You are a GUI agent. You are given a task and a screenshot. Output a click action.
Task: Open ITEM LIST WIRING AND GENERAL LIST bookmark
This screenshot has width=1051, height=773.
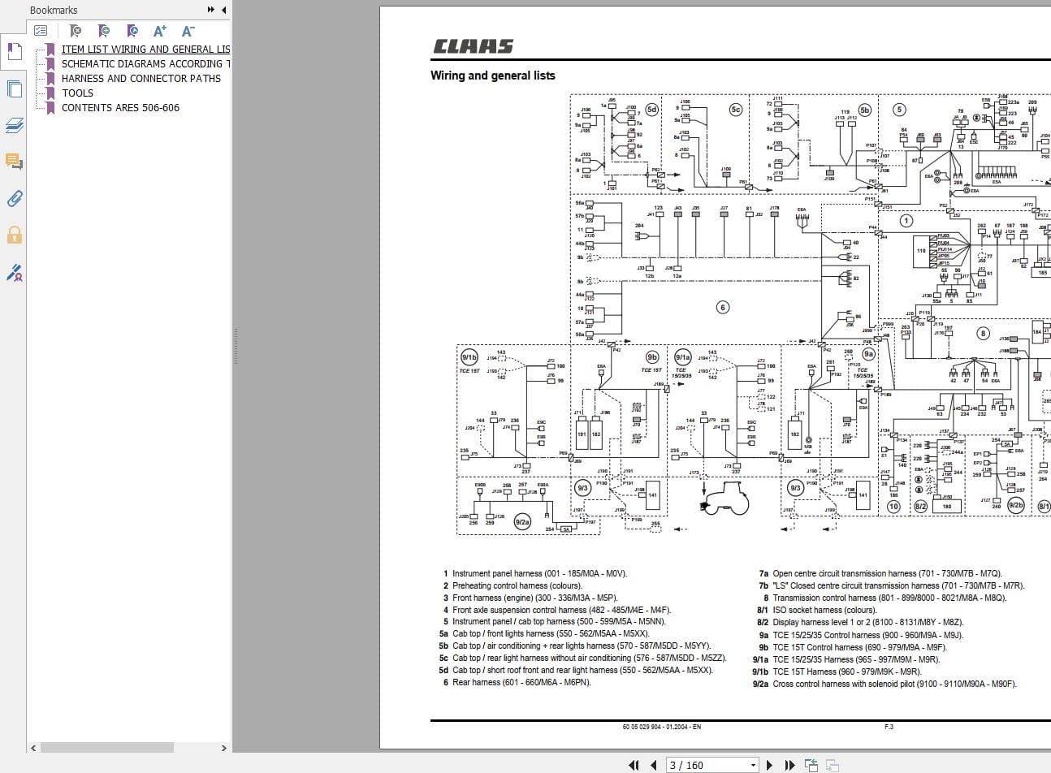tap(146, 49)
